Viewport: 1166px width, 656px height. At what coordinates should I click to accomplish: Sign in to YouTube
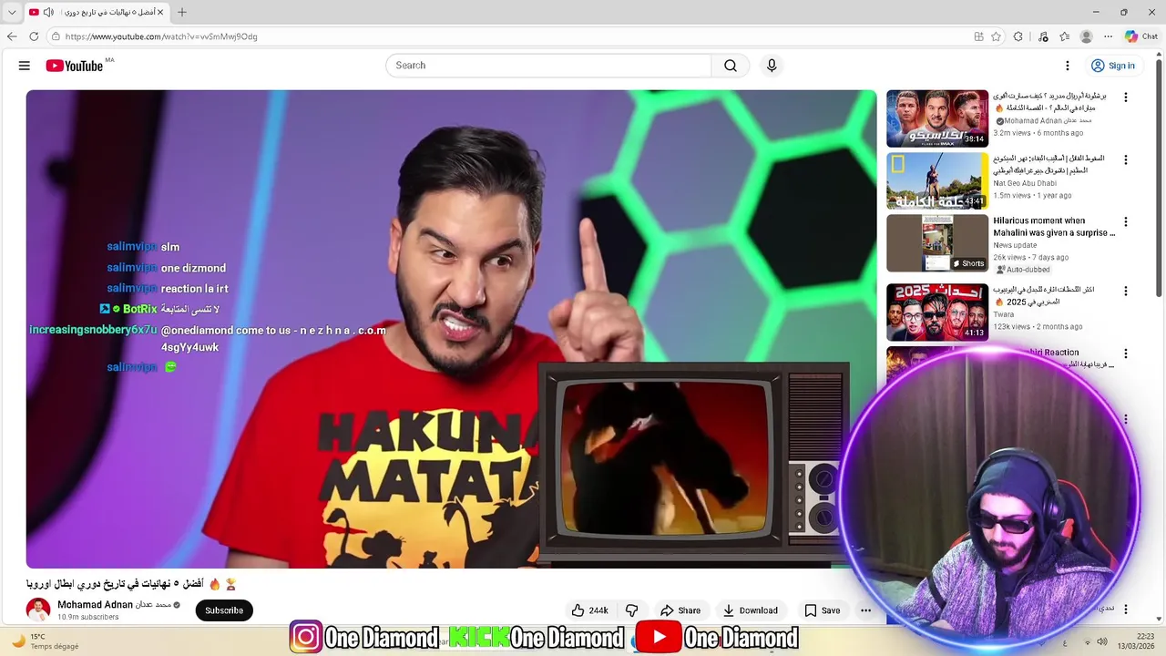coord(1112,66)
